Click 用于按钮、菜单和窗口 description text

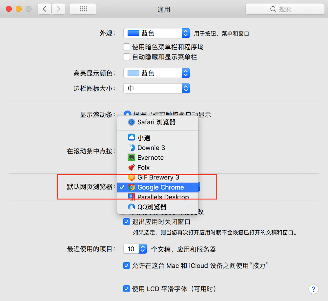[x=221, y=34]
